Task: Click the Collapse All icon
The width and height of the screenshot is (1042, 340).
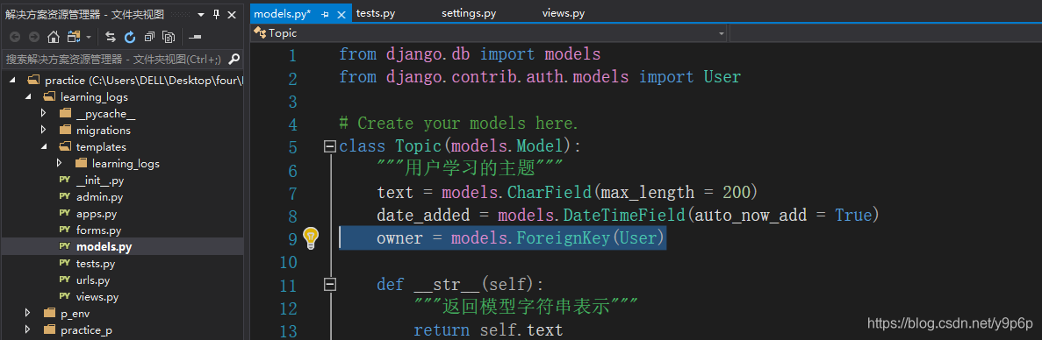Action: (149, 37)
